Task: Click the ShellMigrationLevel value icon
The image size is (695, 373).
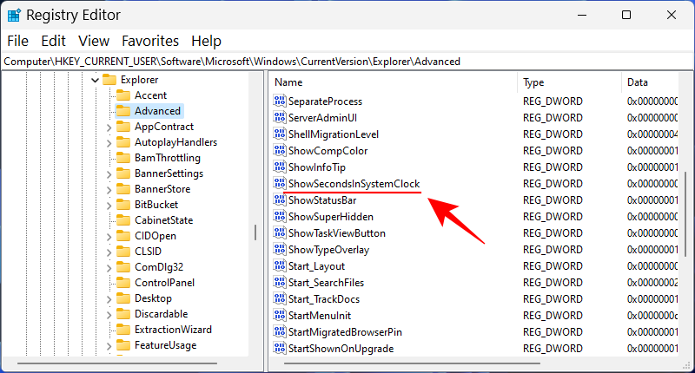Action: pos(279,134)
